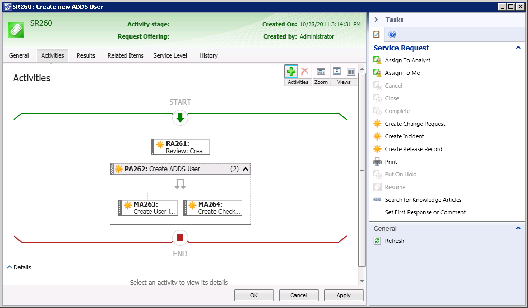The width and height of the screenshot is (528, 308).
Task: Select the RA261 Review activity node
Action: [180, 147]
